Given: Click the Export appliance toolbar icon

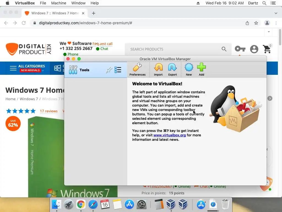Looking at the screenshot, I should [172, 70].
